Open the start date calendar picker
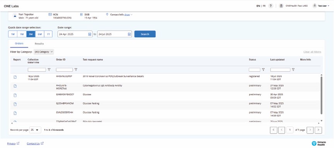The image size is (334, 148). 90,34
